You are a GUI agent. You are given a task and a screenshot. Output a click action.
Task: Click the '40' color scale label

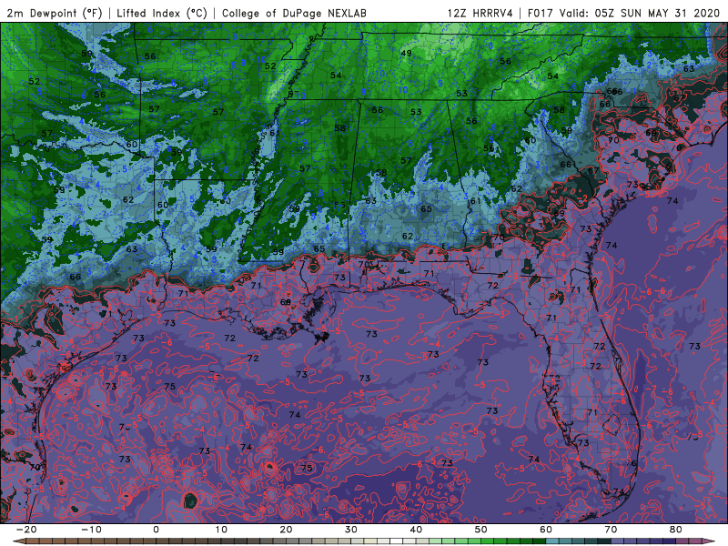(x=416, y=530)
